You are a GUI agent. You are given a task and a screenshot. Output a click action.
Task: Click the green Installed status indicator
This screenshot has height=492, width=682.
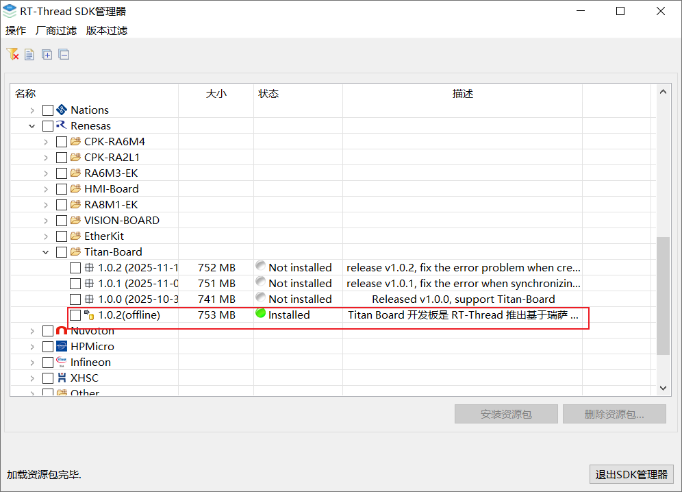click(x=260, y=313)
